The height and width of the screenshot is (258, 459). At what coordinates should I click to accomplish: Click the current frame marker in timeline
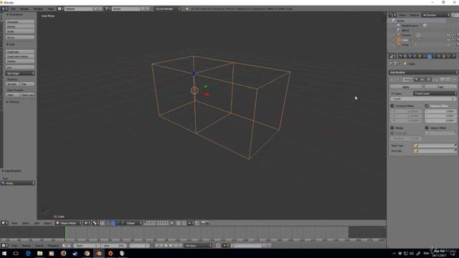[x=65, y=233]
